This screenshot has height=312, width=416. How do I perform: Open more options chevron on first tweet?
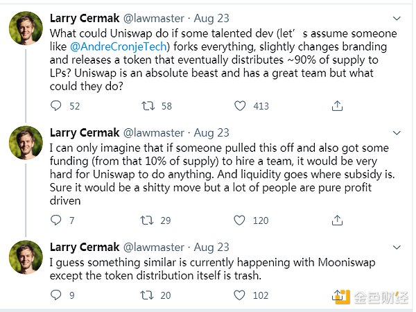point(397,17)
